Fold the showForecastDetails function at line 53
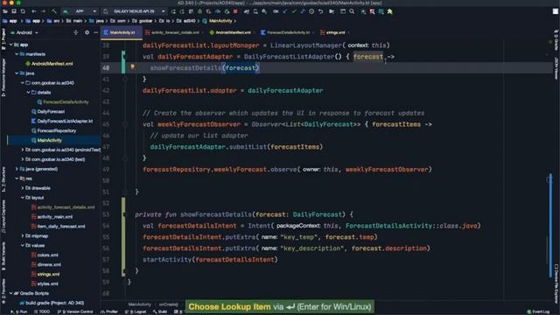Image resolution: width=560 pixels, height=315 pixels. (125, 214)
